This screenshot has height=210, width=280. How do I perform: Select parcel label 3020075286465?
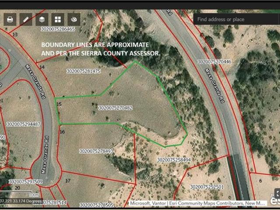tap(58, 29)
